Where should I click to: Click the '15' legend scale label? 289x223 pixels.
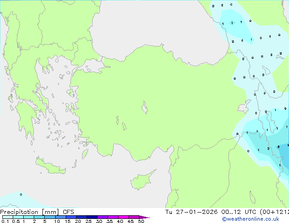point(67,221)
